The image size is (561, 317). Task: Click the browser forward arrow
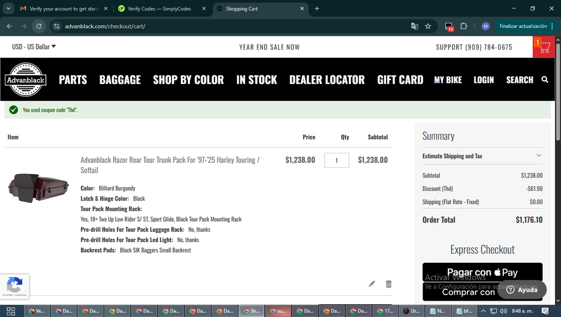(24, 26)
